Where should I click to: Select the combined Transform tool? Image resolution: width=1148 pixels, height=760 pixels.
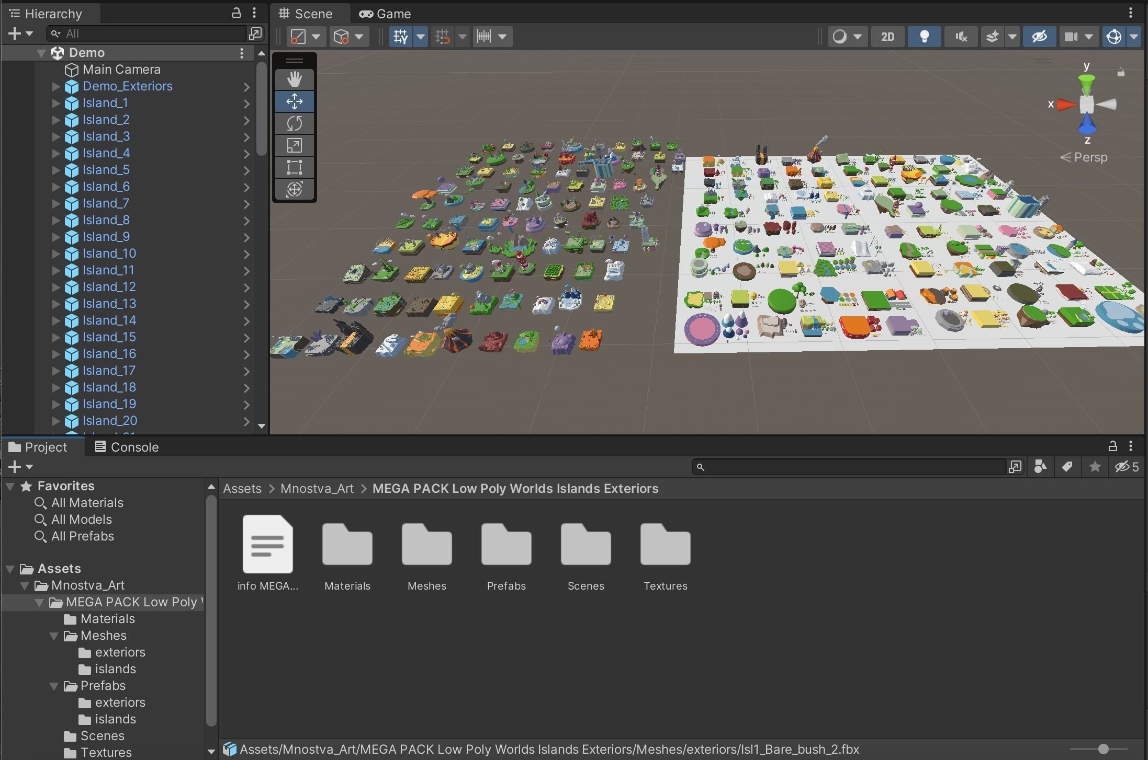(294, 189)
